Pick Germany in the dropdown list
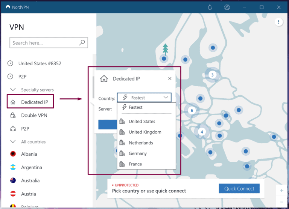Screen dimensions: 289x209 138,153
